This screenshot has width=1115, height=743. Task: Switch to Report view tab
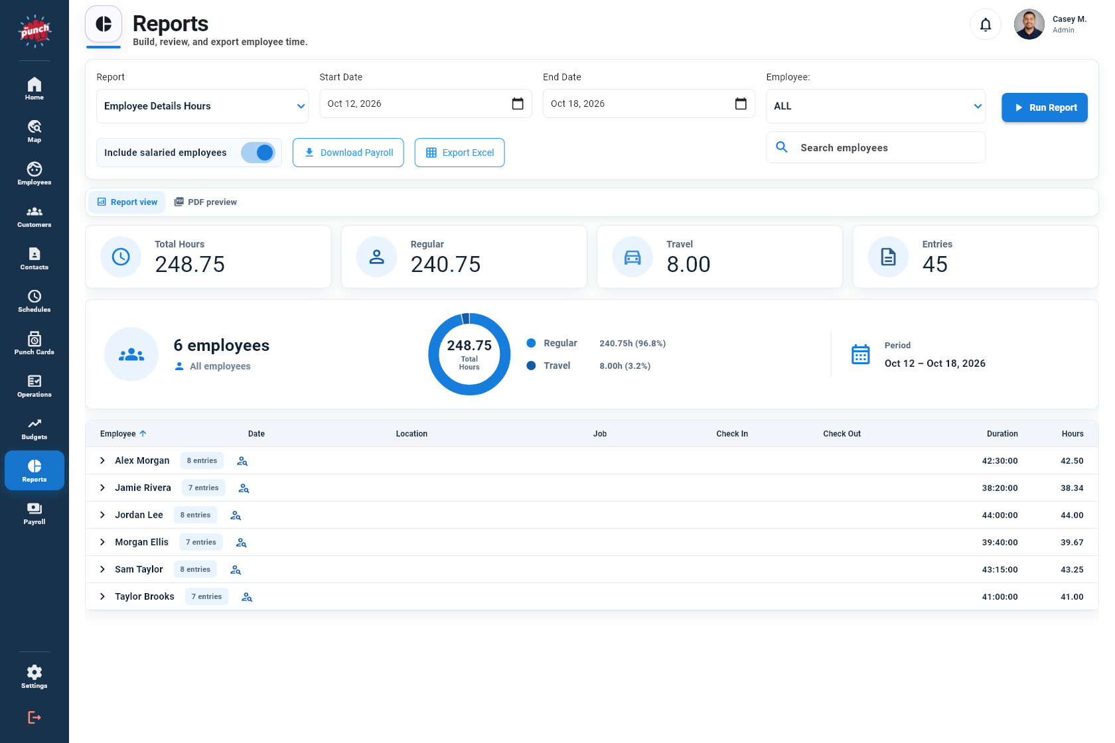(127, 202)
